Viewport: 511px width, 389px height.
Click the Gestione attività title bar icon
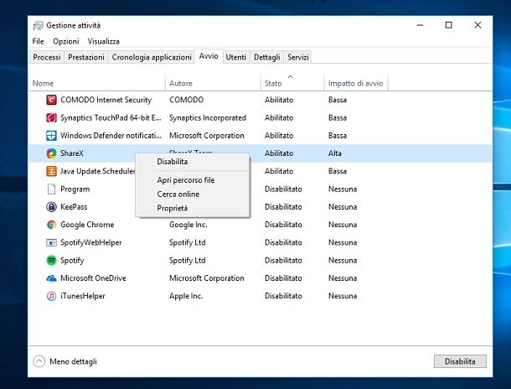[x=38, y=25]
